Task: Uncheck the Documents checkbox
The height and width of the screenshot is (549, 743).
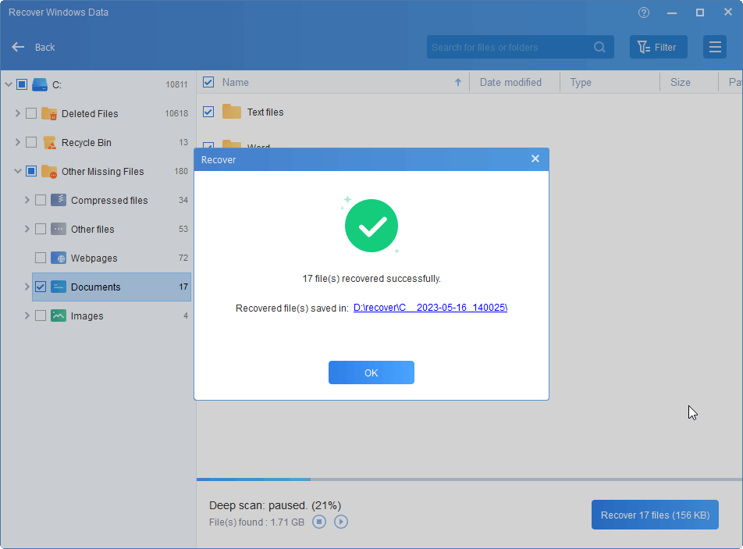Action: click(x=39, y=287)
